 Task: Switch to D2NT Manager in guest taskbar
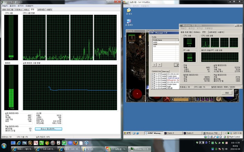click(154, 133)
